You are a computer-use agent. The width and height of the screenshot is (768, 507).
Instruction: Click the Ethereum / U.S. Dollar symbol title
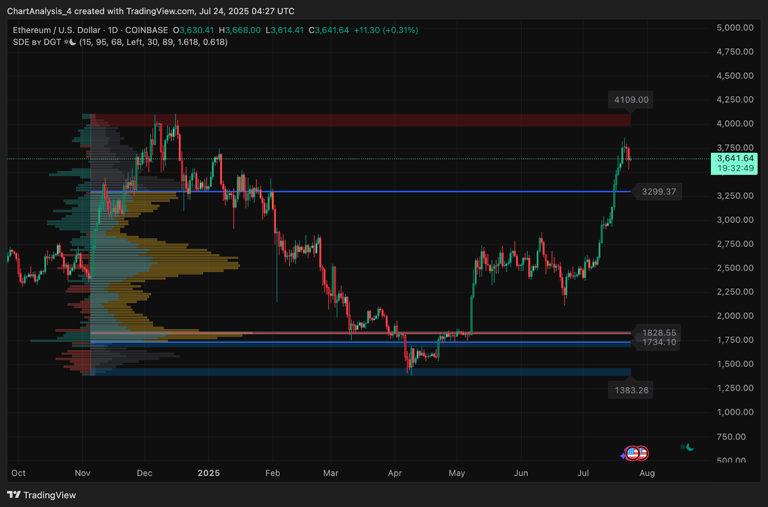57,30
